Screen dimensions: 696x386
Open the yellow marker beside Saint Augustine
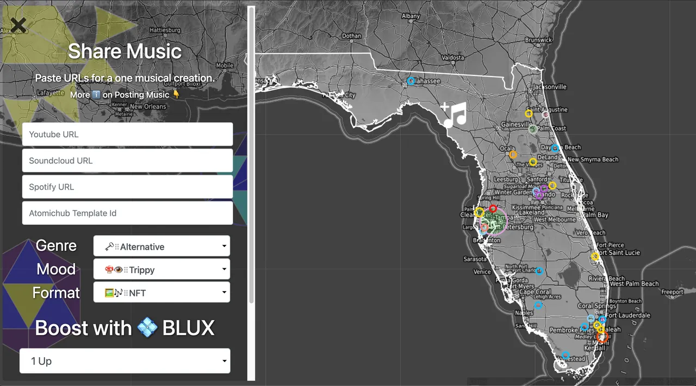click(529, 113)
